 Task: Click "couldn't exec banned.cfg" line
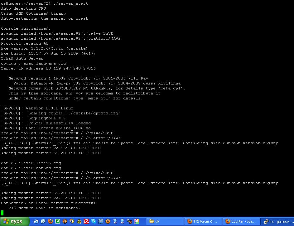31,168
